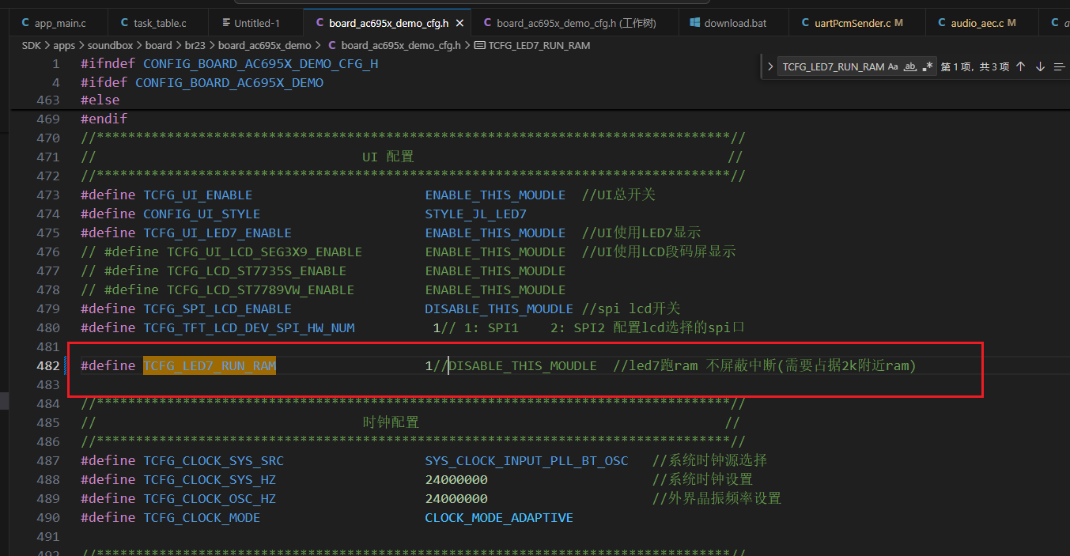Click TCFG_LED7_RUN_RAM symbol in breadcrumb
This screenshot has width=1070, height=556.
click(x=532, y=46)
